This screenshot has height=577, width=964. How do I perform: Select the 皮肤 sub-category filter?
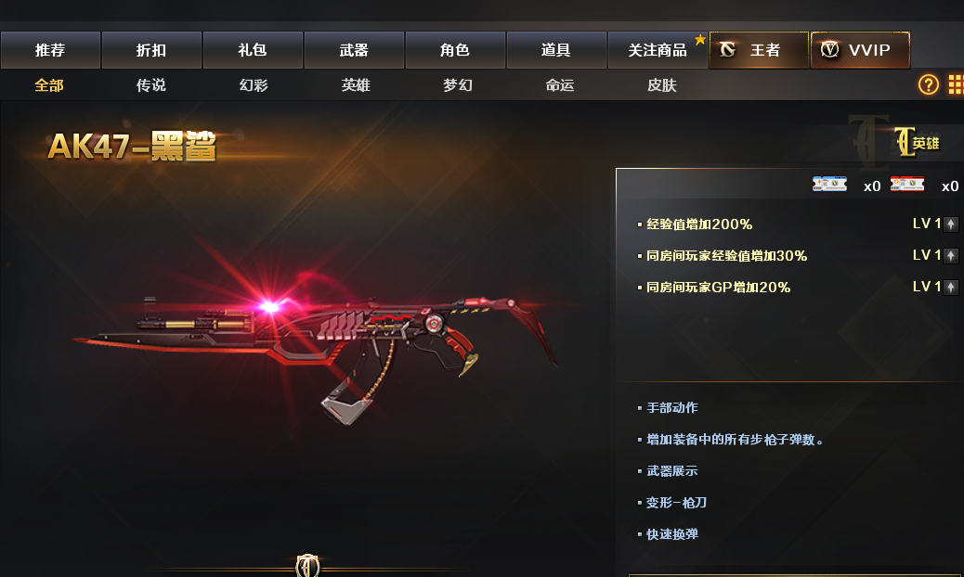click(x=661, y=85)
